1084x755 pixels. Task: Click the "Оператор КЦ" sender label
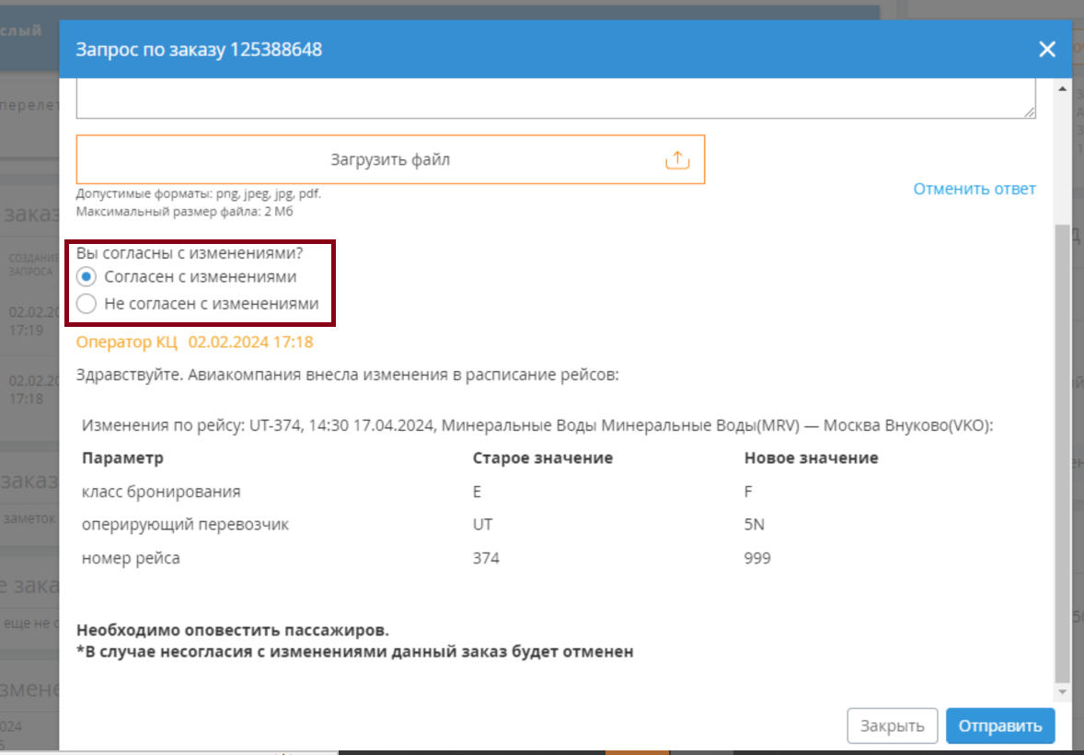127,343
